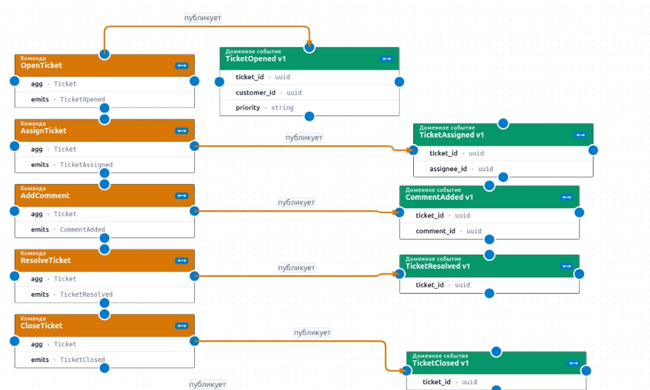
Task: Click 'emits · TicketAssigned' row in AssignTicket
Action: (105, 165)
